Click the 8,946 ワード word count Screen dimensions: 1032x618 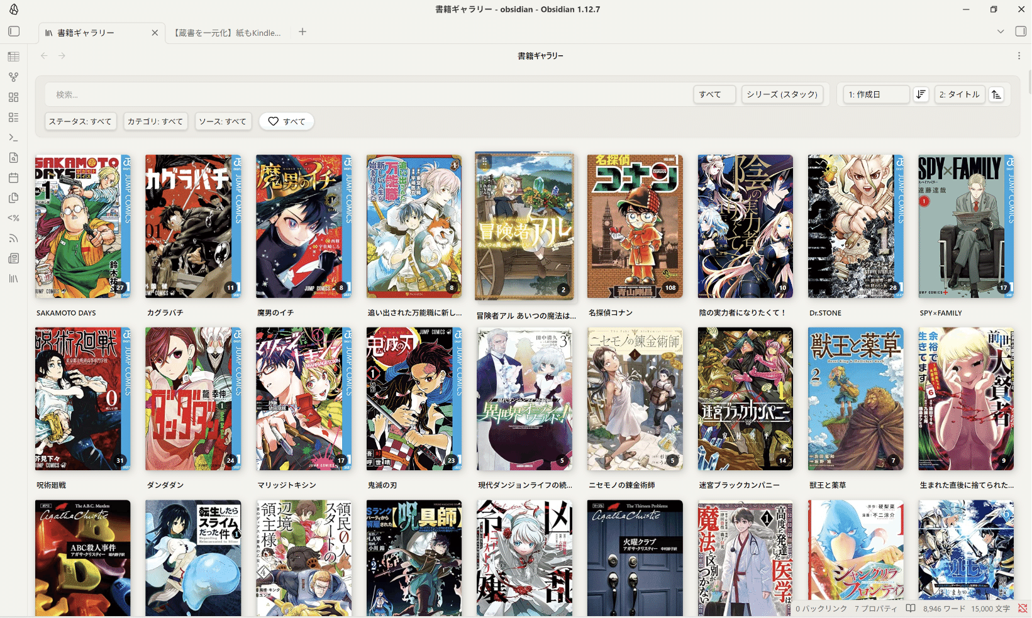tap(944, 609)
